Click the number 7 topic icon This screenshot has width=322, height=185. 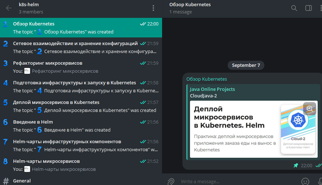tap(5, 142)
